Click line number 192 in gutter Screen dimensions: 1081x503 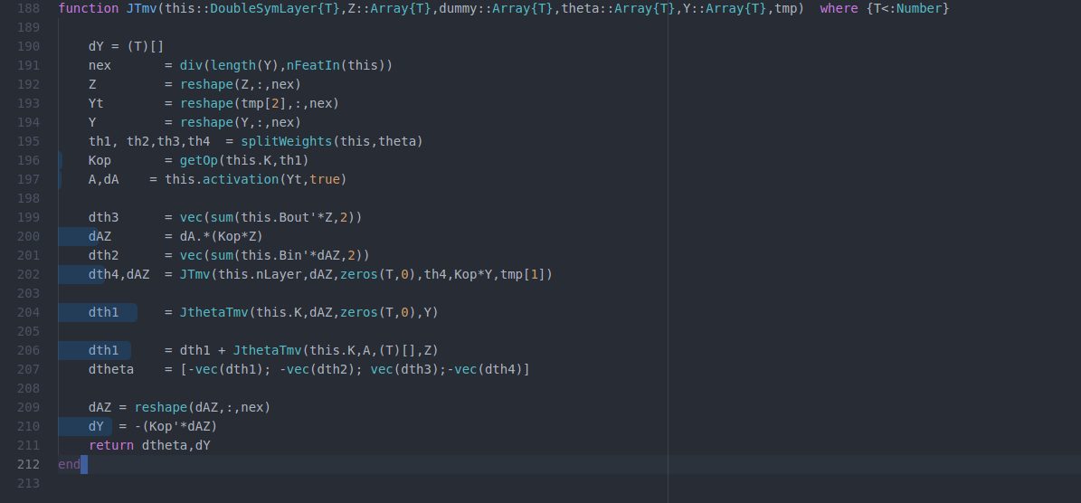click(28, 85)
